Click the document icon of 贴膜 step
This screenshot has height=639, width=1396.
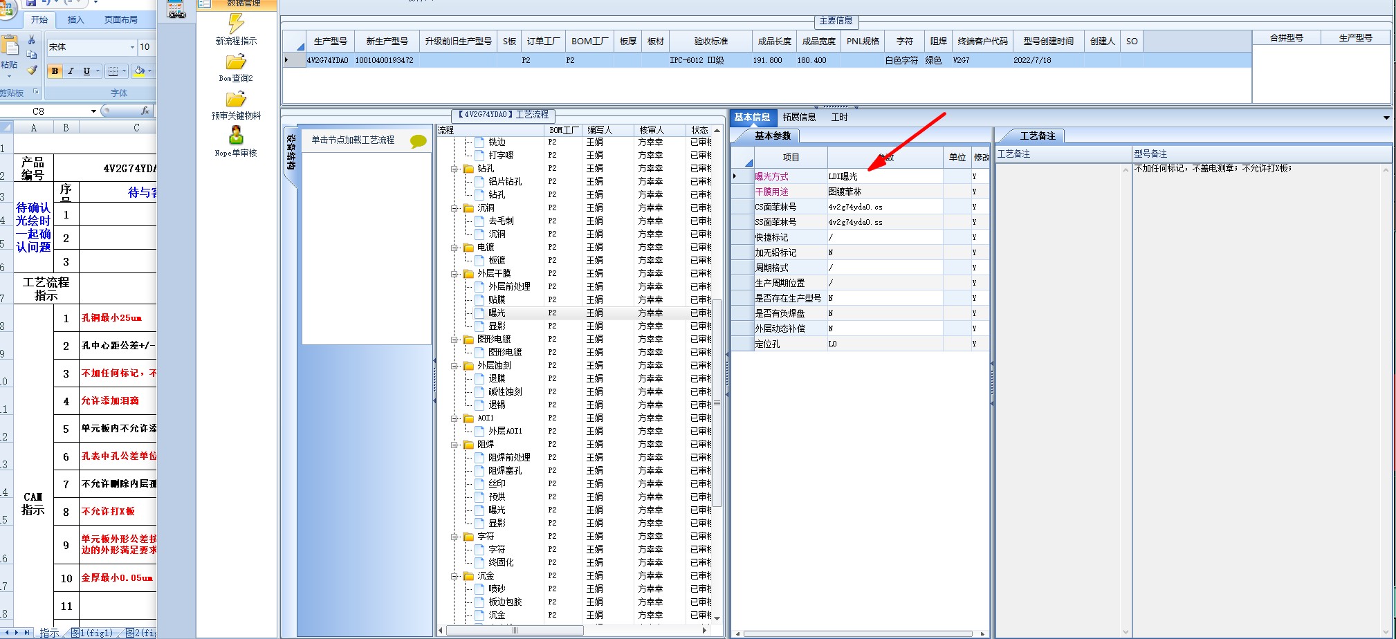pyautogui.click(x=480, y=299)
